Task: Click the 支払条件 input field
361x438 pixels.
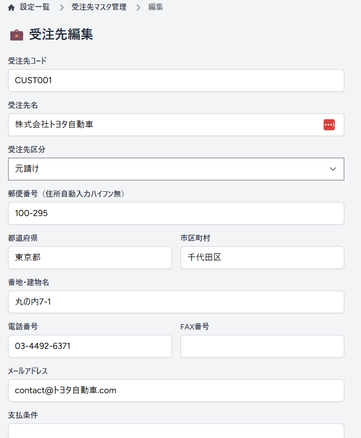Action: (x=176, y=431)
